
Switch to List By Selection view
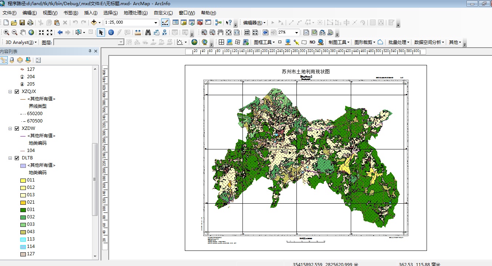click(28, 60)
